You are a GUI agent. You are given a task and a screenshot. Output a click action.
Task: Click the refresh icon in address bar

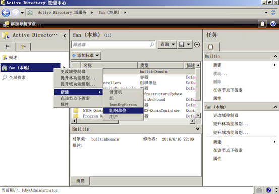coord(273,12)
